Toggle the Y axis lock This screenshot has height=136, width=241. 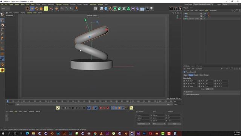coord(67,8)
